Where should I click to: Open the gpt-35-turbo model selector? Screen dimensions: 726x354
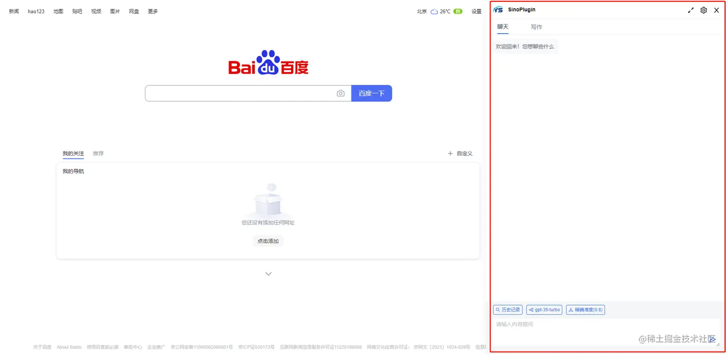tap(544, 310)
